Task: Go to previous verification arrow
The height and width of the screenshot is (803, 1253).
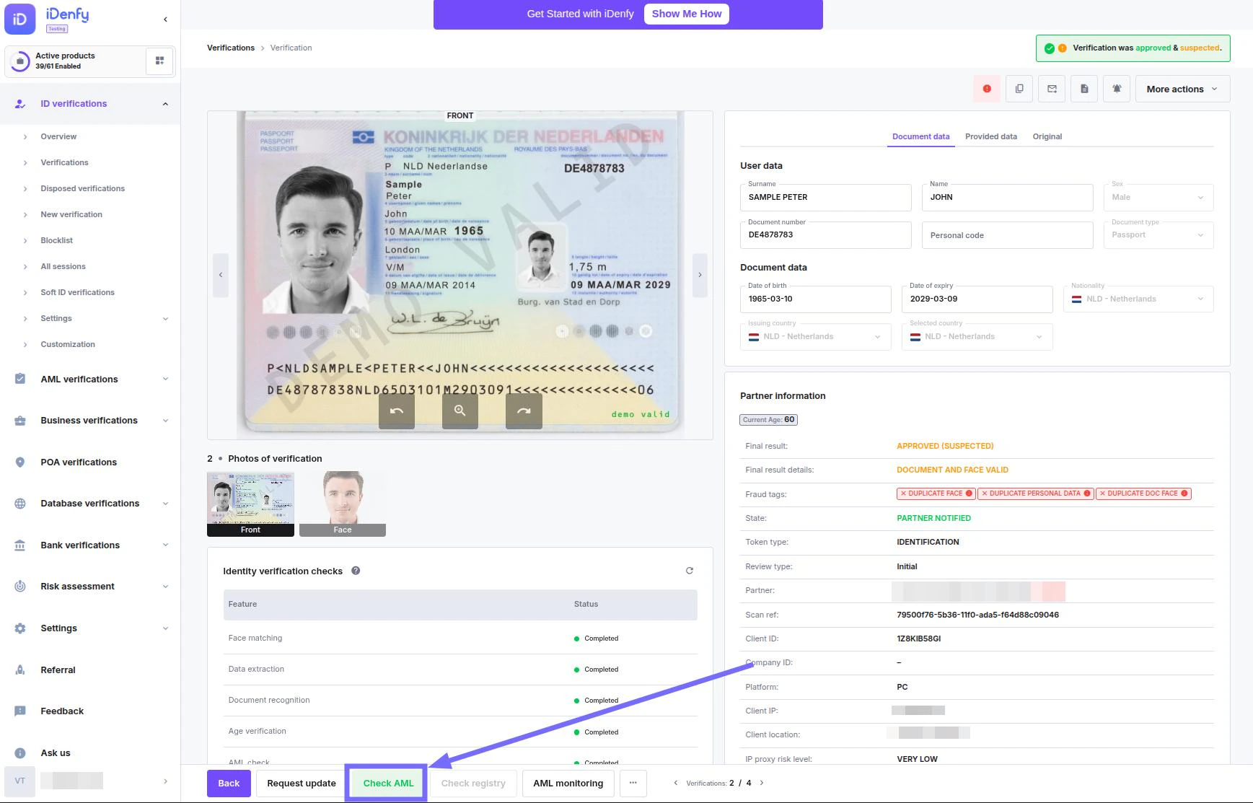Action: [675, 783]
